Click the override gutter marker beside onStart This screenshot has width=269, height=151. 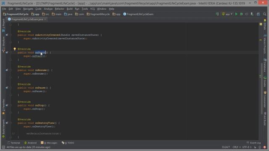7,52
